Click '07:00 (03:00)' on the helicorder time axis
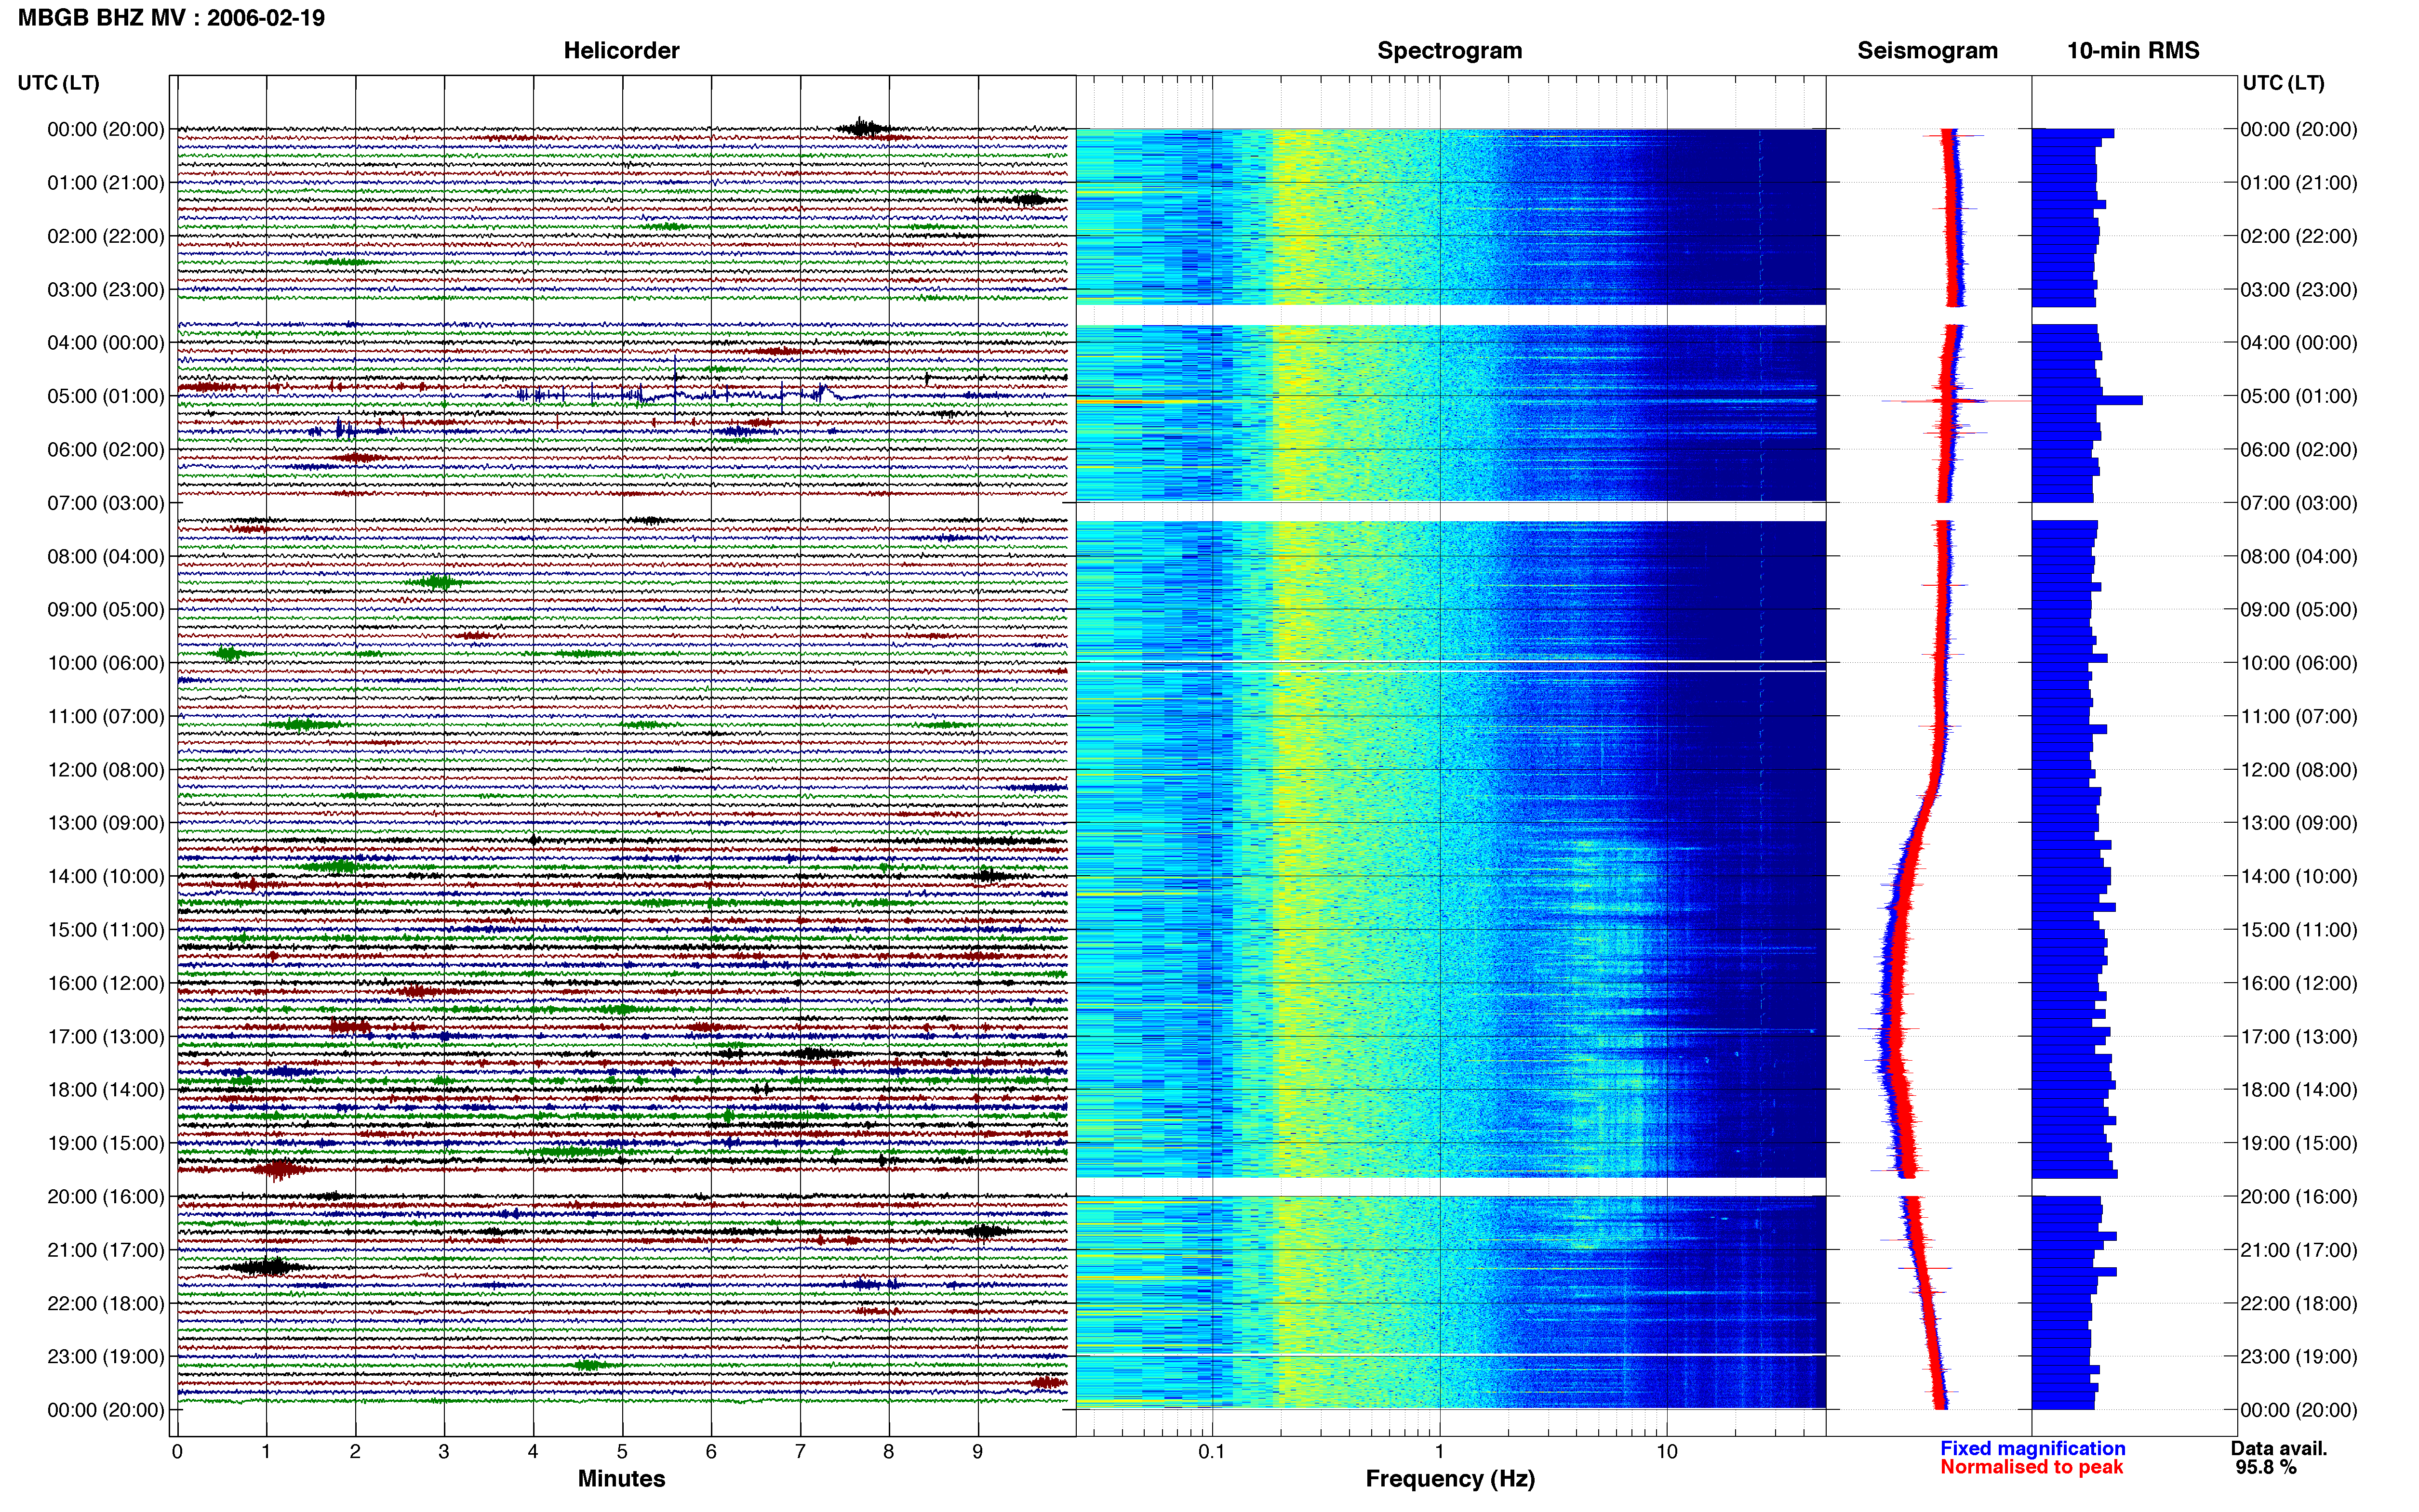Viewport: 2419px width, 1512px height. (x=106, y=503)
